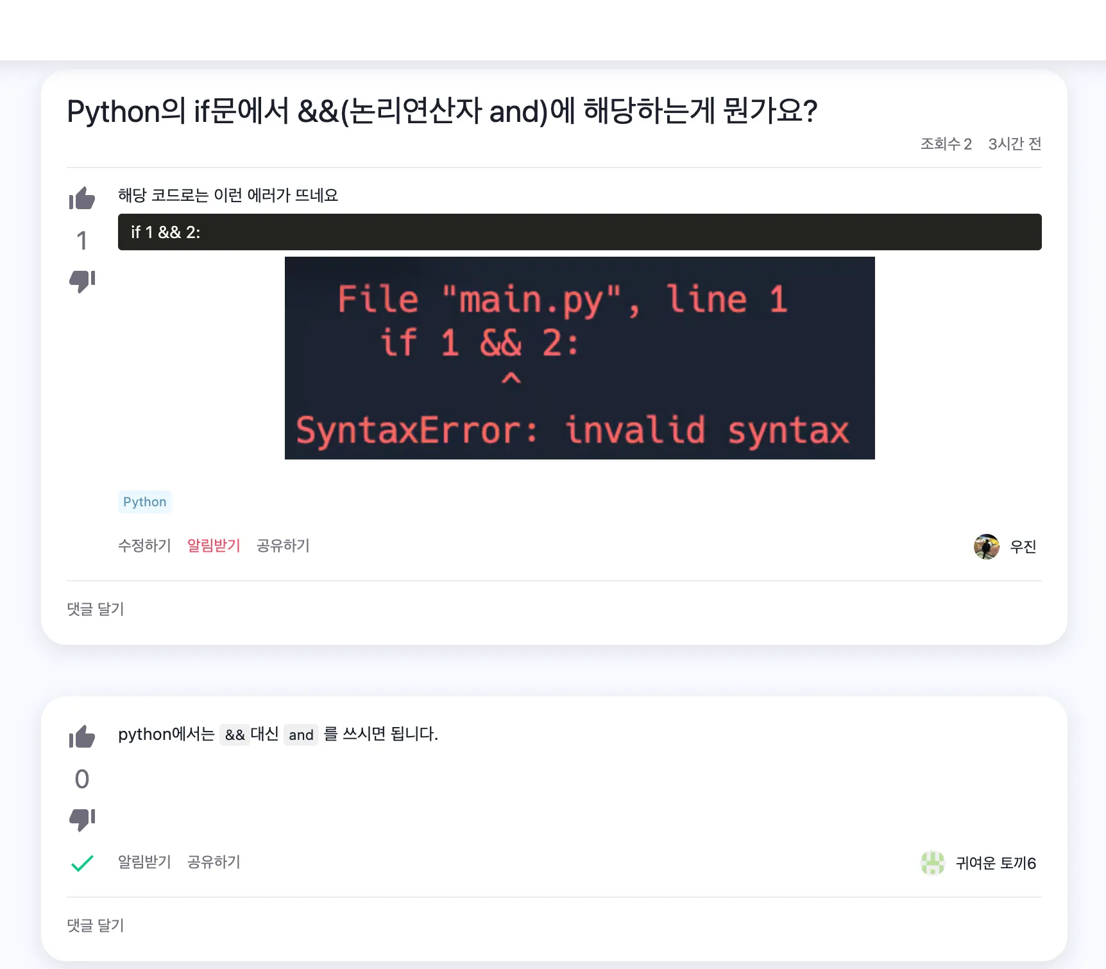This screenshot has height=969, width=1106.
Task: Upvote the question with the thumbs-up icon
Action: point(81,198)
